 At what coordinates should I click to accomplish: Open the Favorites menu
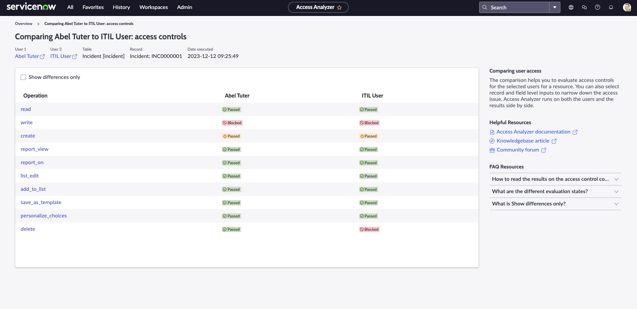tap(93, 7)
